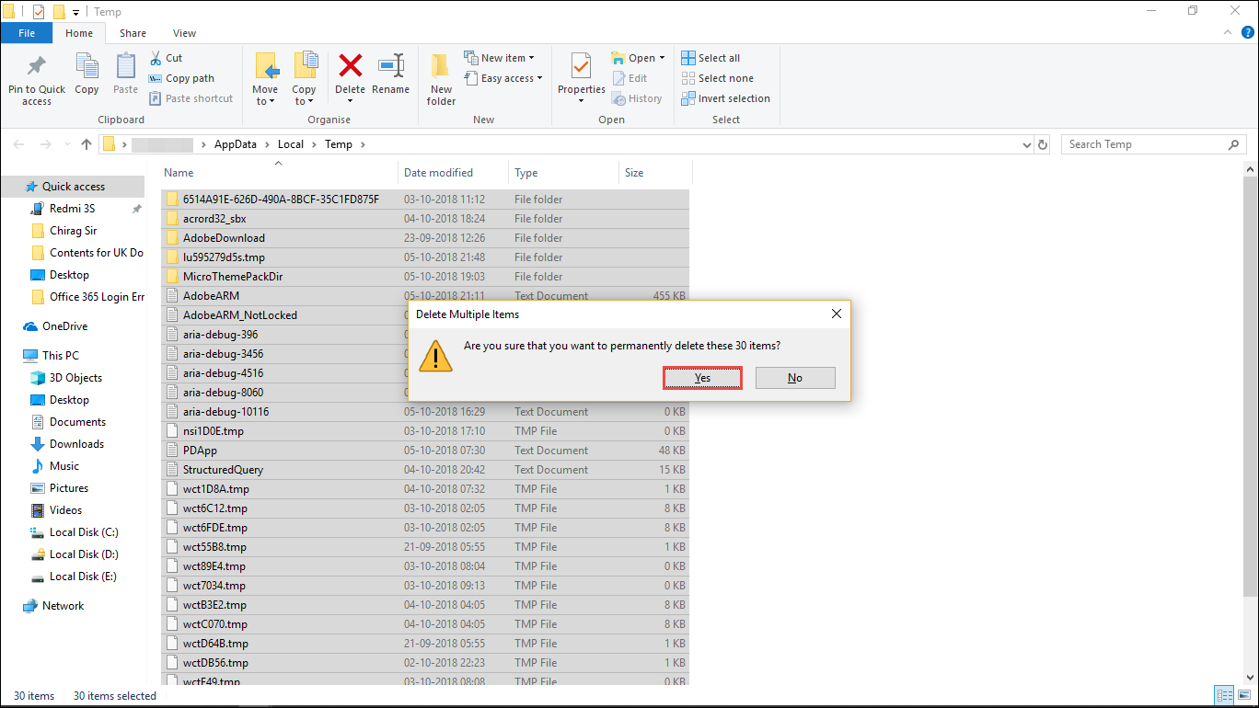The image size is (1259, 708).
Task: Select OneDrive in navigation pane
Action: (x=64, y=326)
